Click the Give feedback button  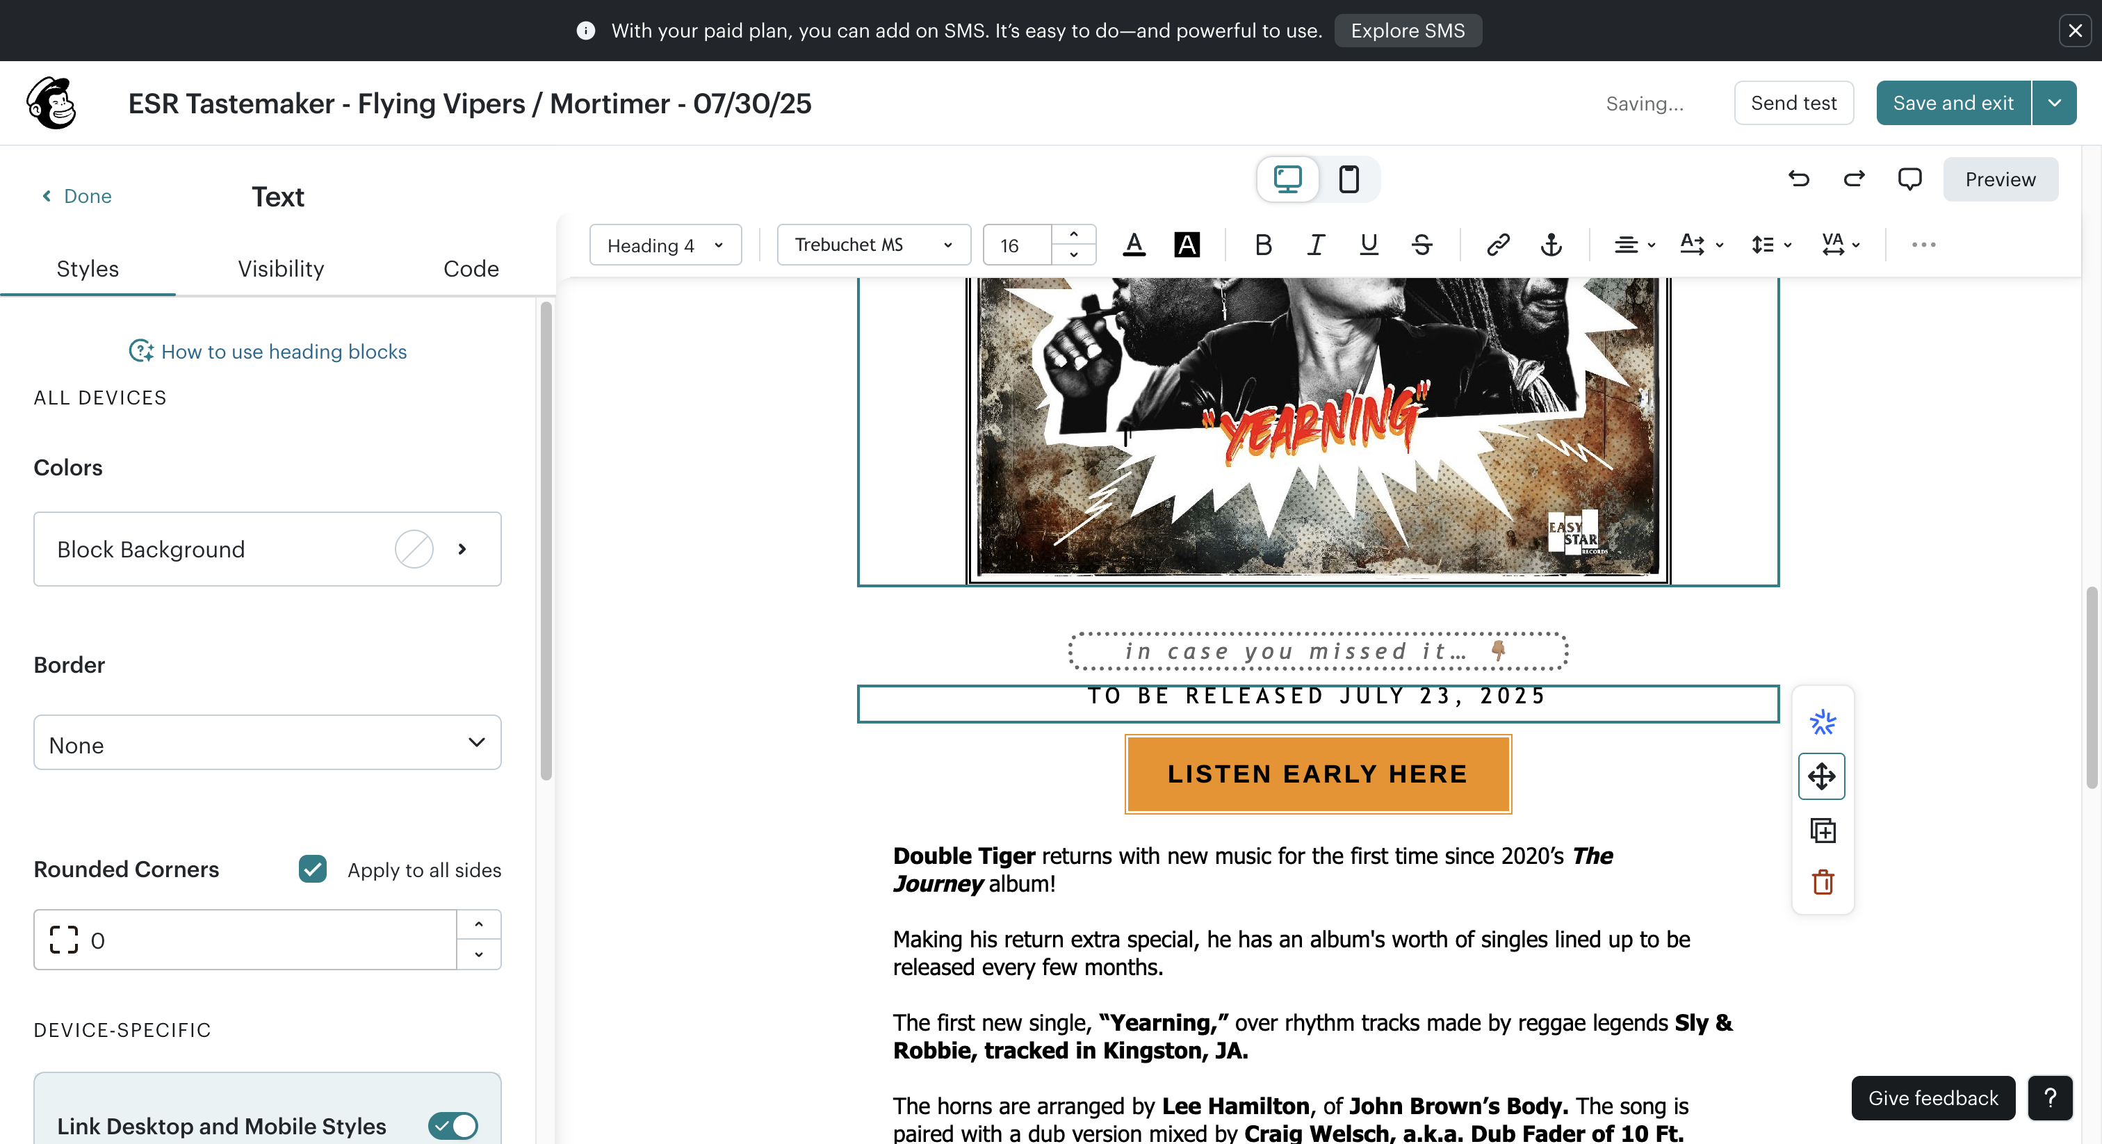click(1933, 1097)
